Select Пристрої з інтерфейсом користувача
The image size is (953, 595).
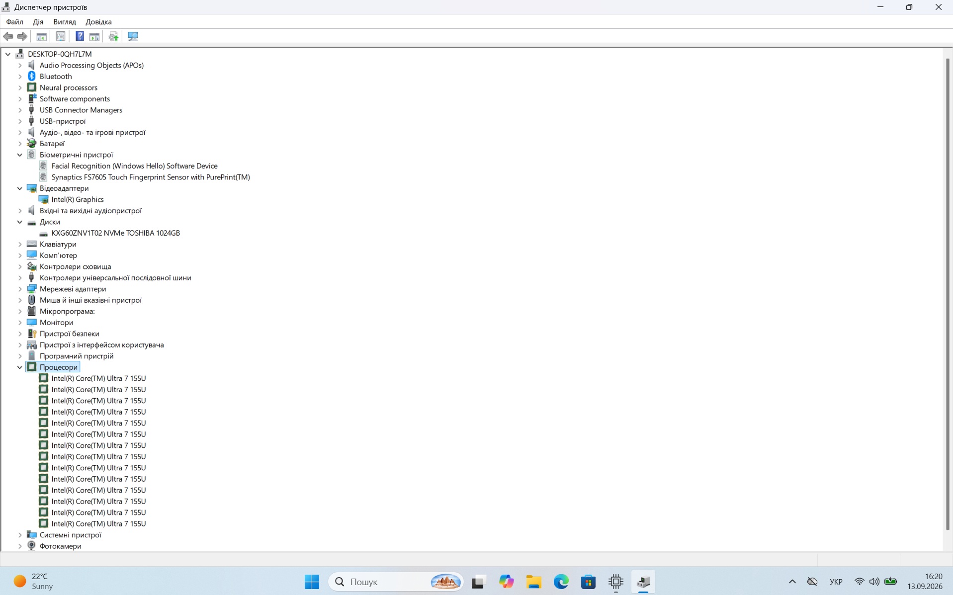(x=101, y=344)
